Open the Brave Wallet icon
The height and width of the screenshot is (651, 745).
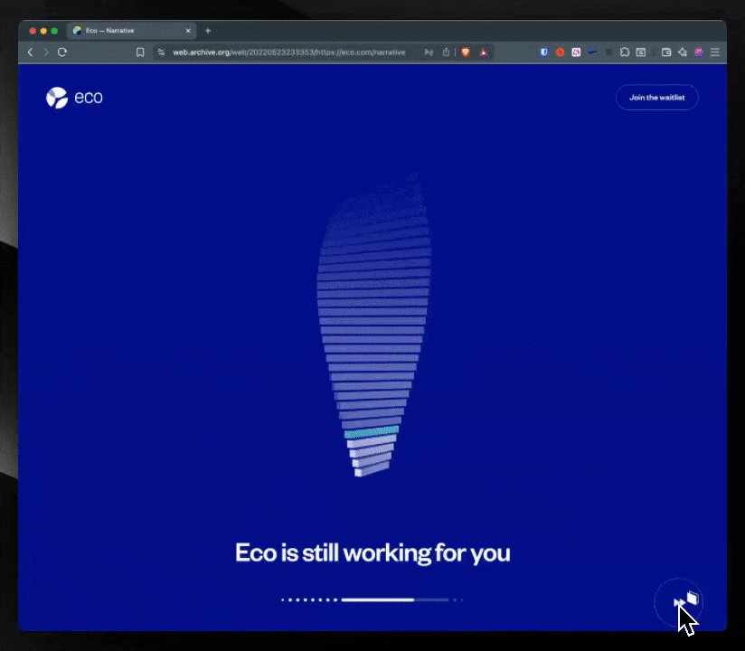pyautogui.click(x=666, y=52)
